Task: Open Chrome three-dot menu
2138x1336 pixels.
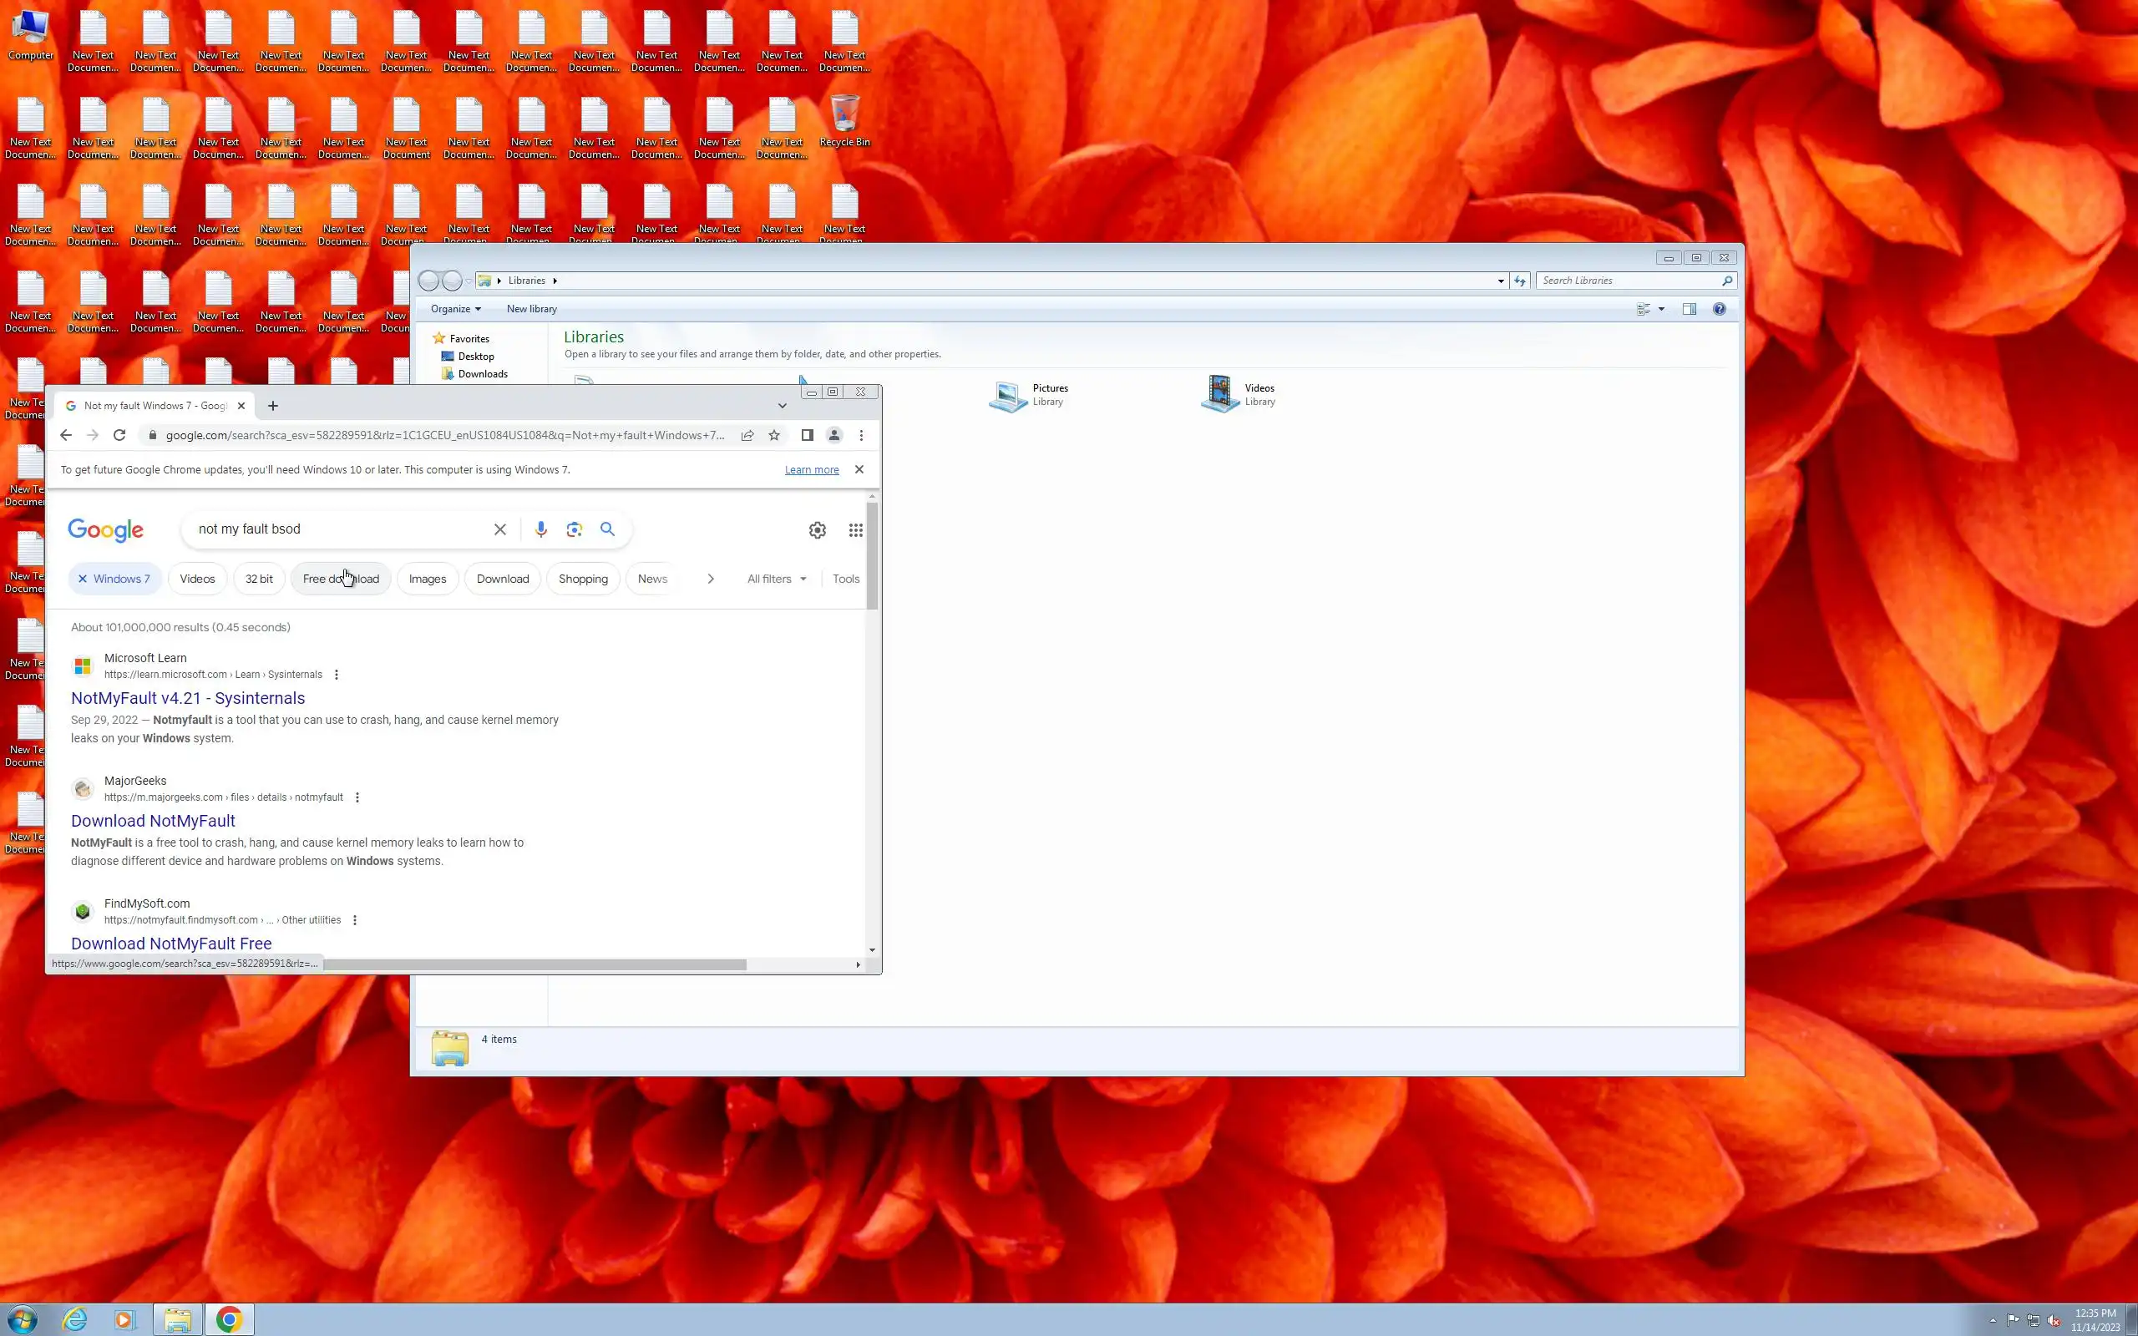Action: (861, 435)
